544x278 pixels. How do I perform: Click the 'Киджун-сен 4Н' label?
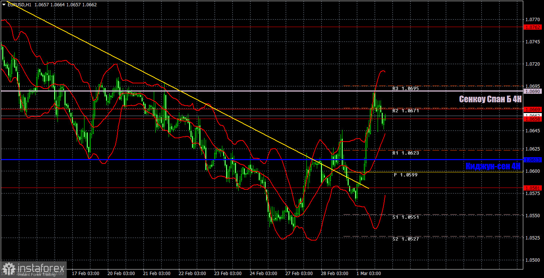[x=493, y=167]
